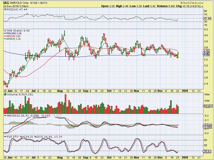Viewport: 214px width, 160px height.
Task: Click the MACD(12,26,9) -0.058 label
Action: click(x=23, y=116)
